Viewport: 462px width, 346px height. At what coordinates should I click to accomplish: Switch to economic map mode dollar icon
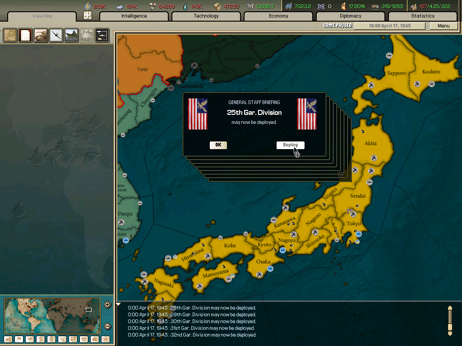click(x=41, y=339)
